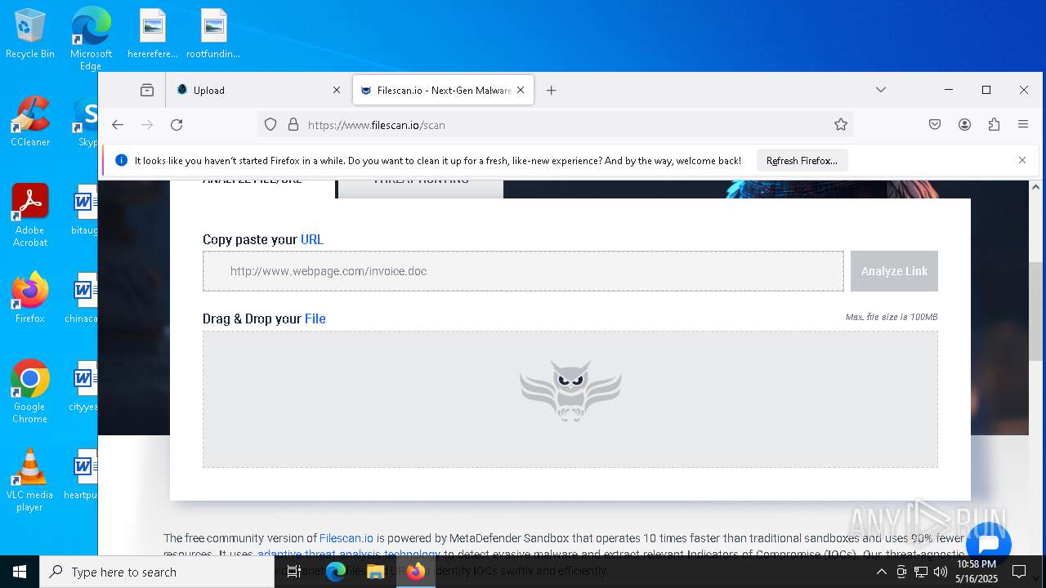Open Adobe Acrobat desktop shortcut
This screenshot has width=1046, height=588.
[30, 216]
